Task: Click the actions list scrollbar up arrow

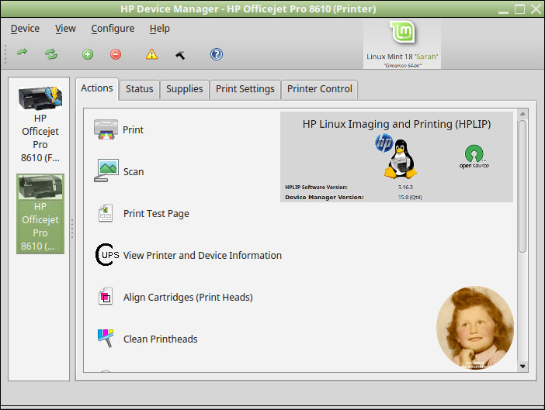Action: (522, 114)
